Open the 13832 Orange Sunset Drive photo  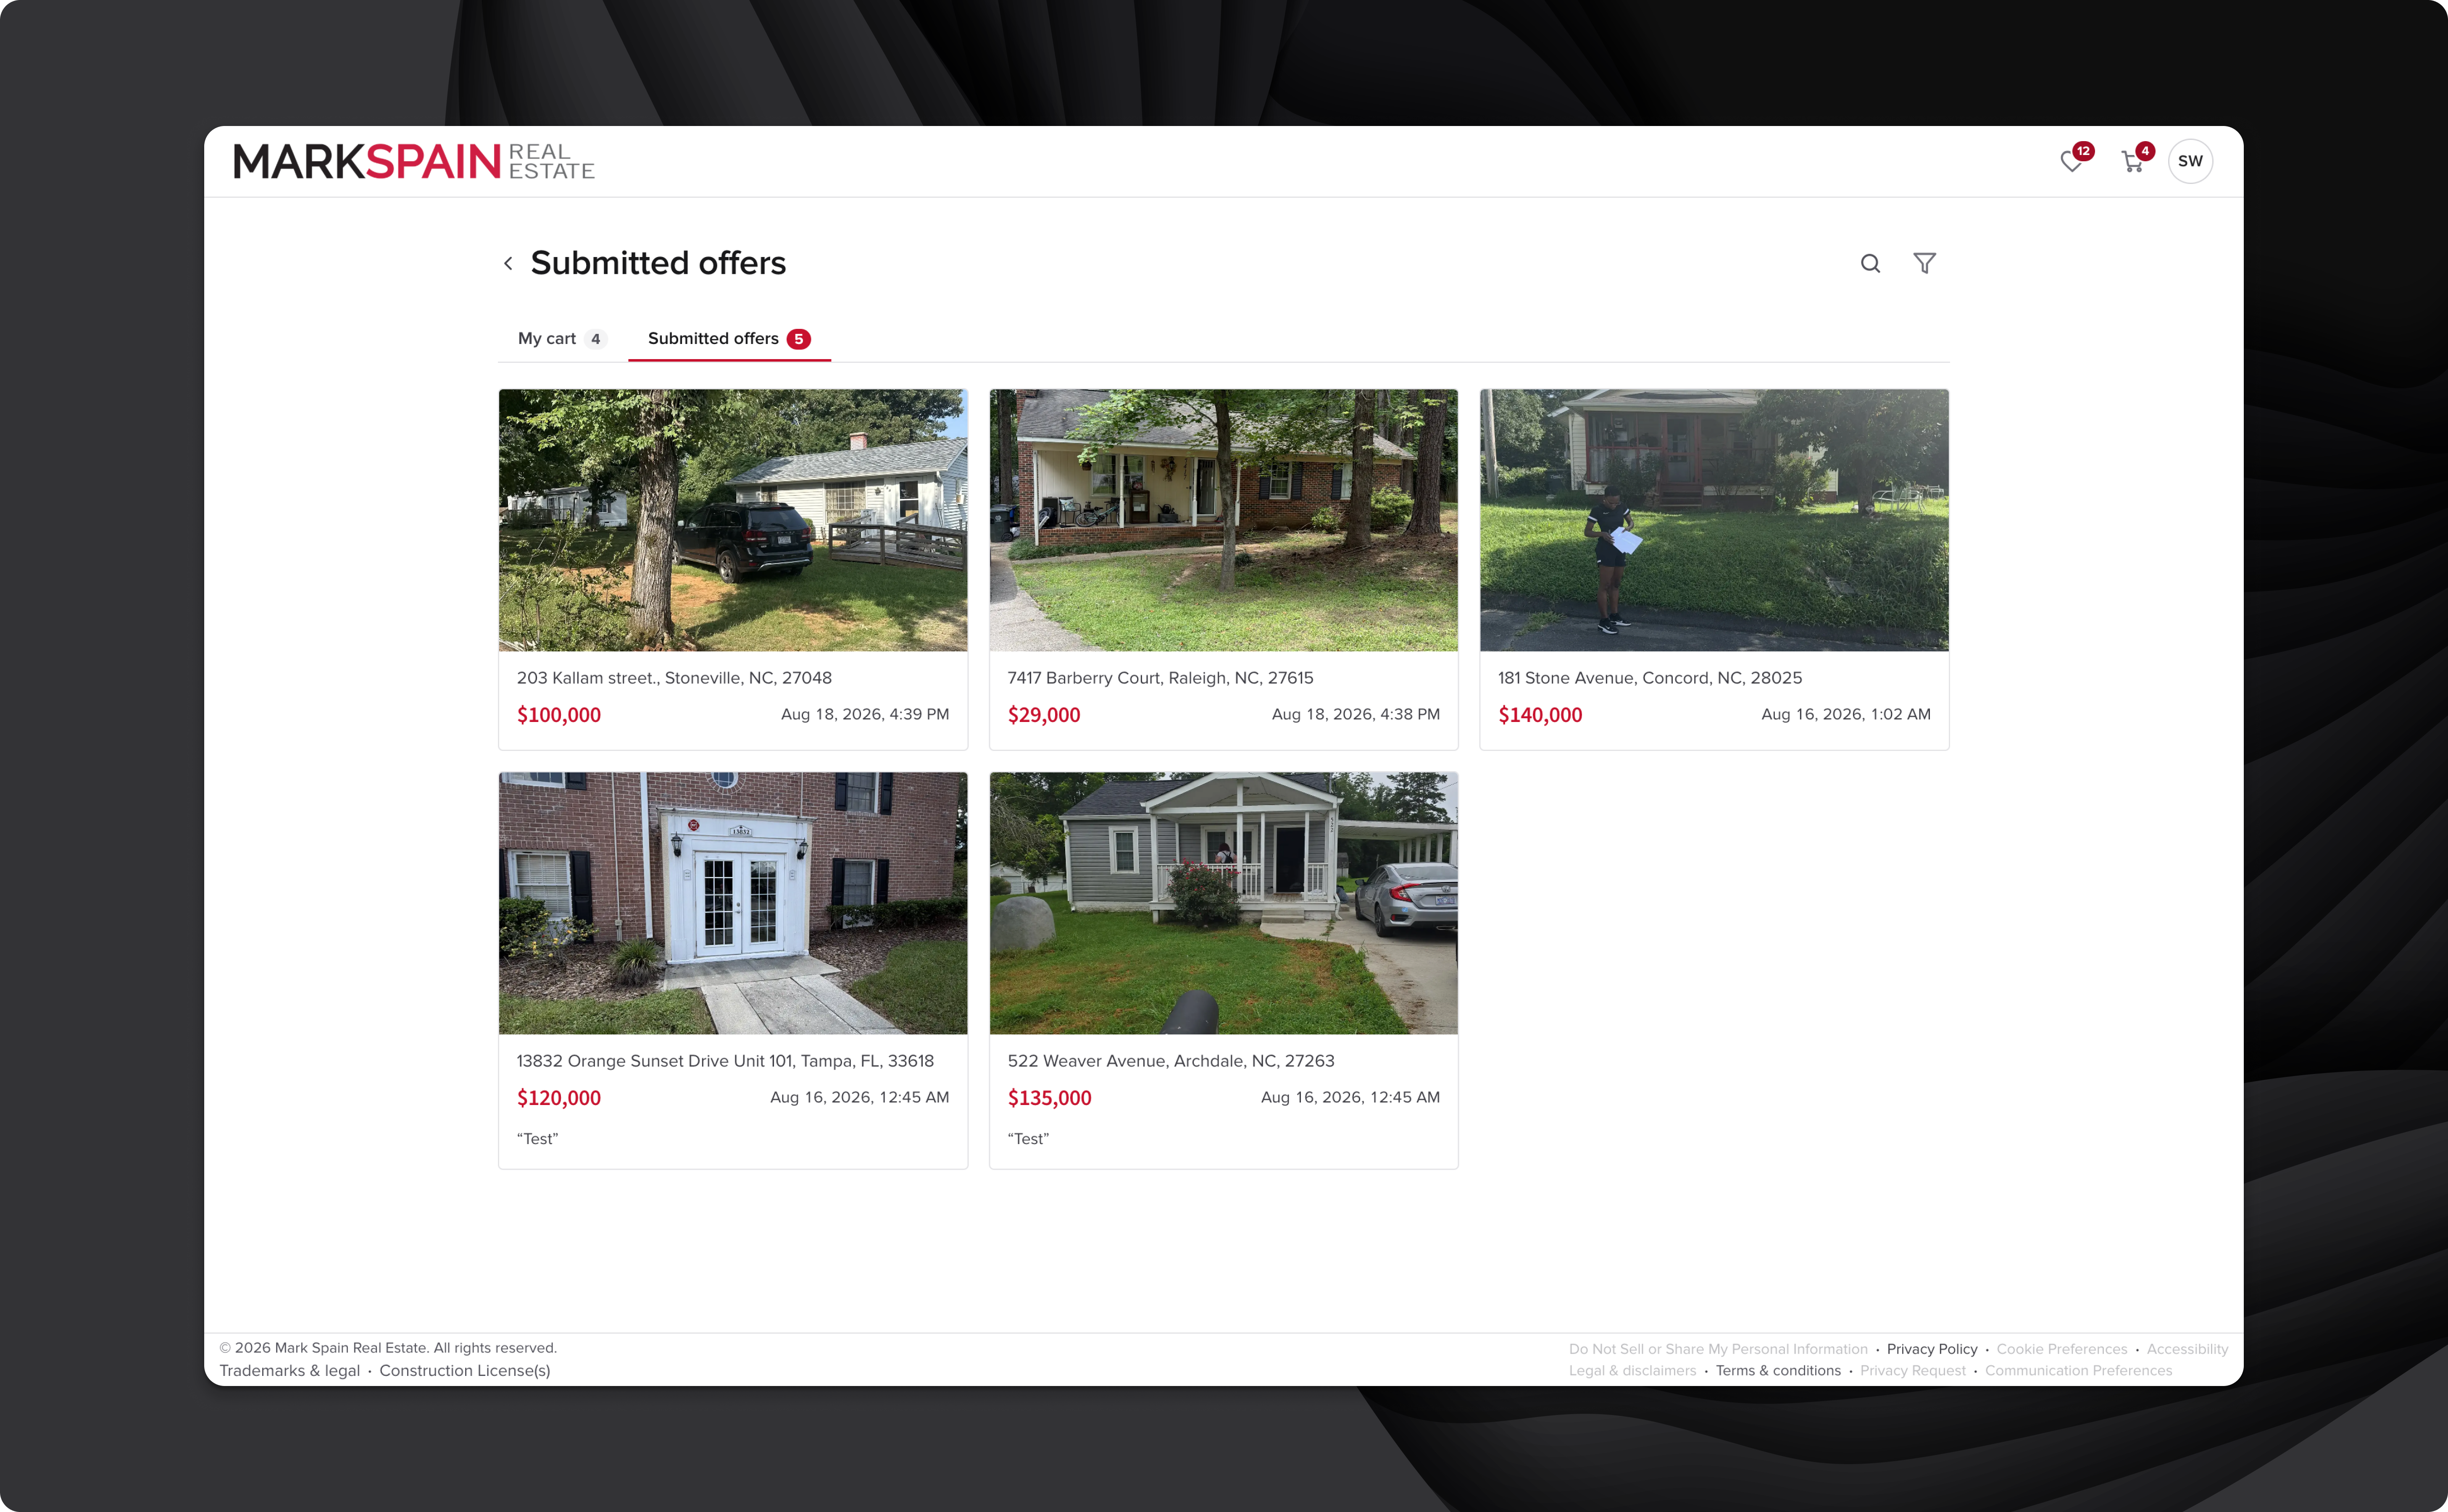click(733, 903)
